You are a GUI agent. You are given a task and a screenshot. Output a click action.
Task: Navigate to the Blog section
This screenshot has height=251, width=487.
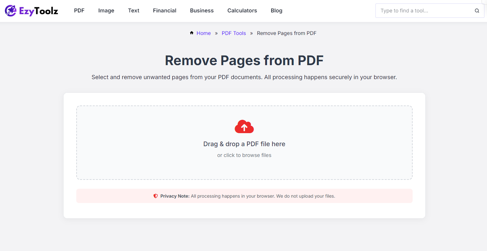[276, 10]
